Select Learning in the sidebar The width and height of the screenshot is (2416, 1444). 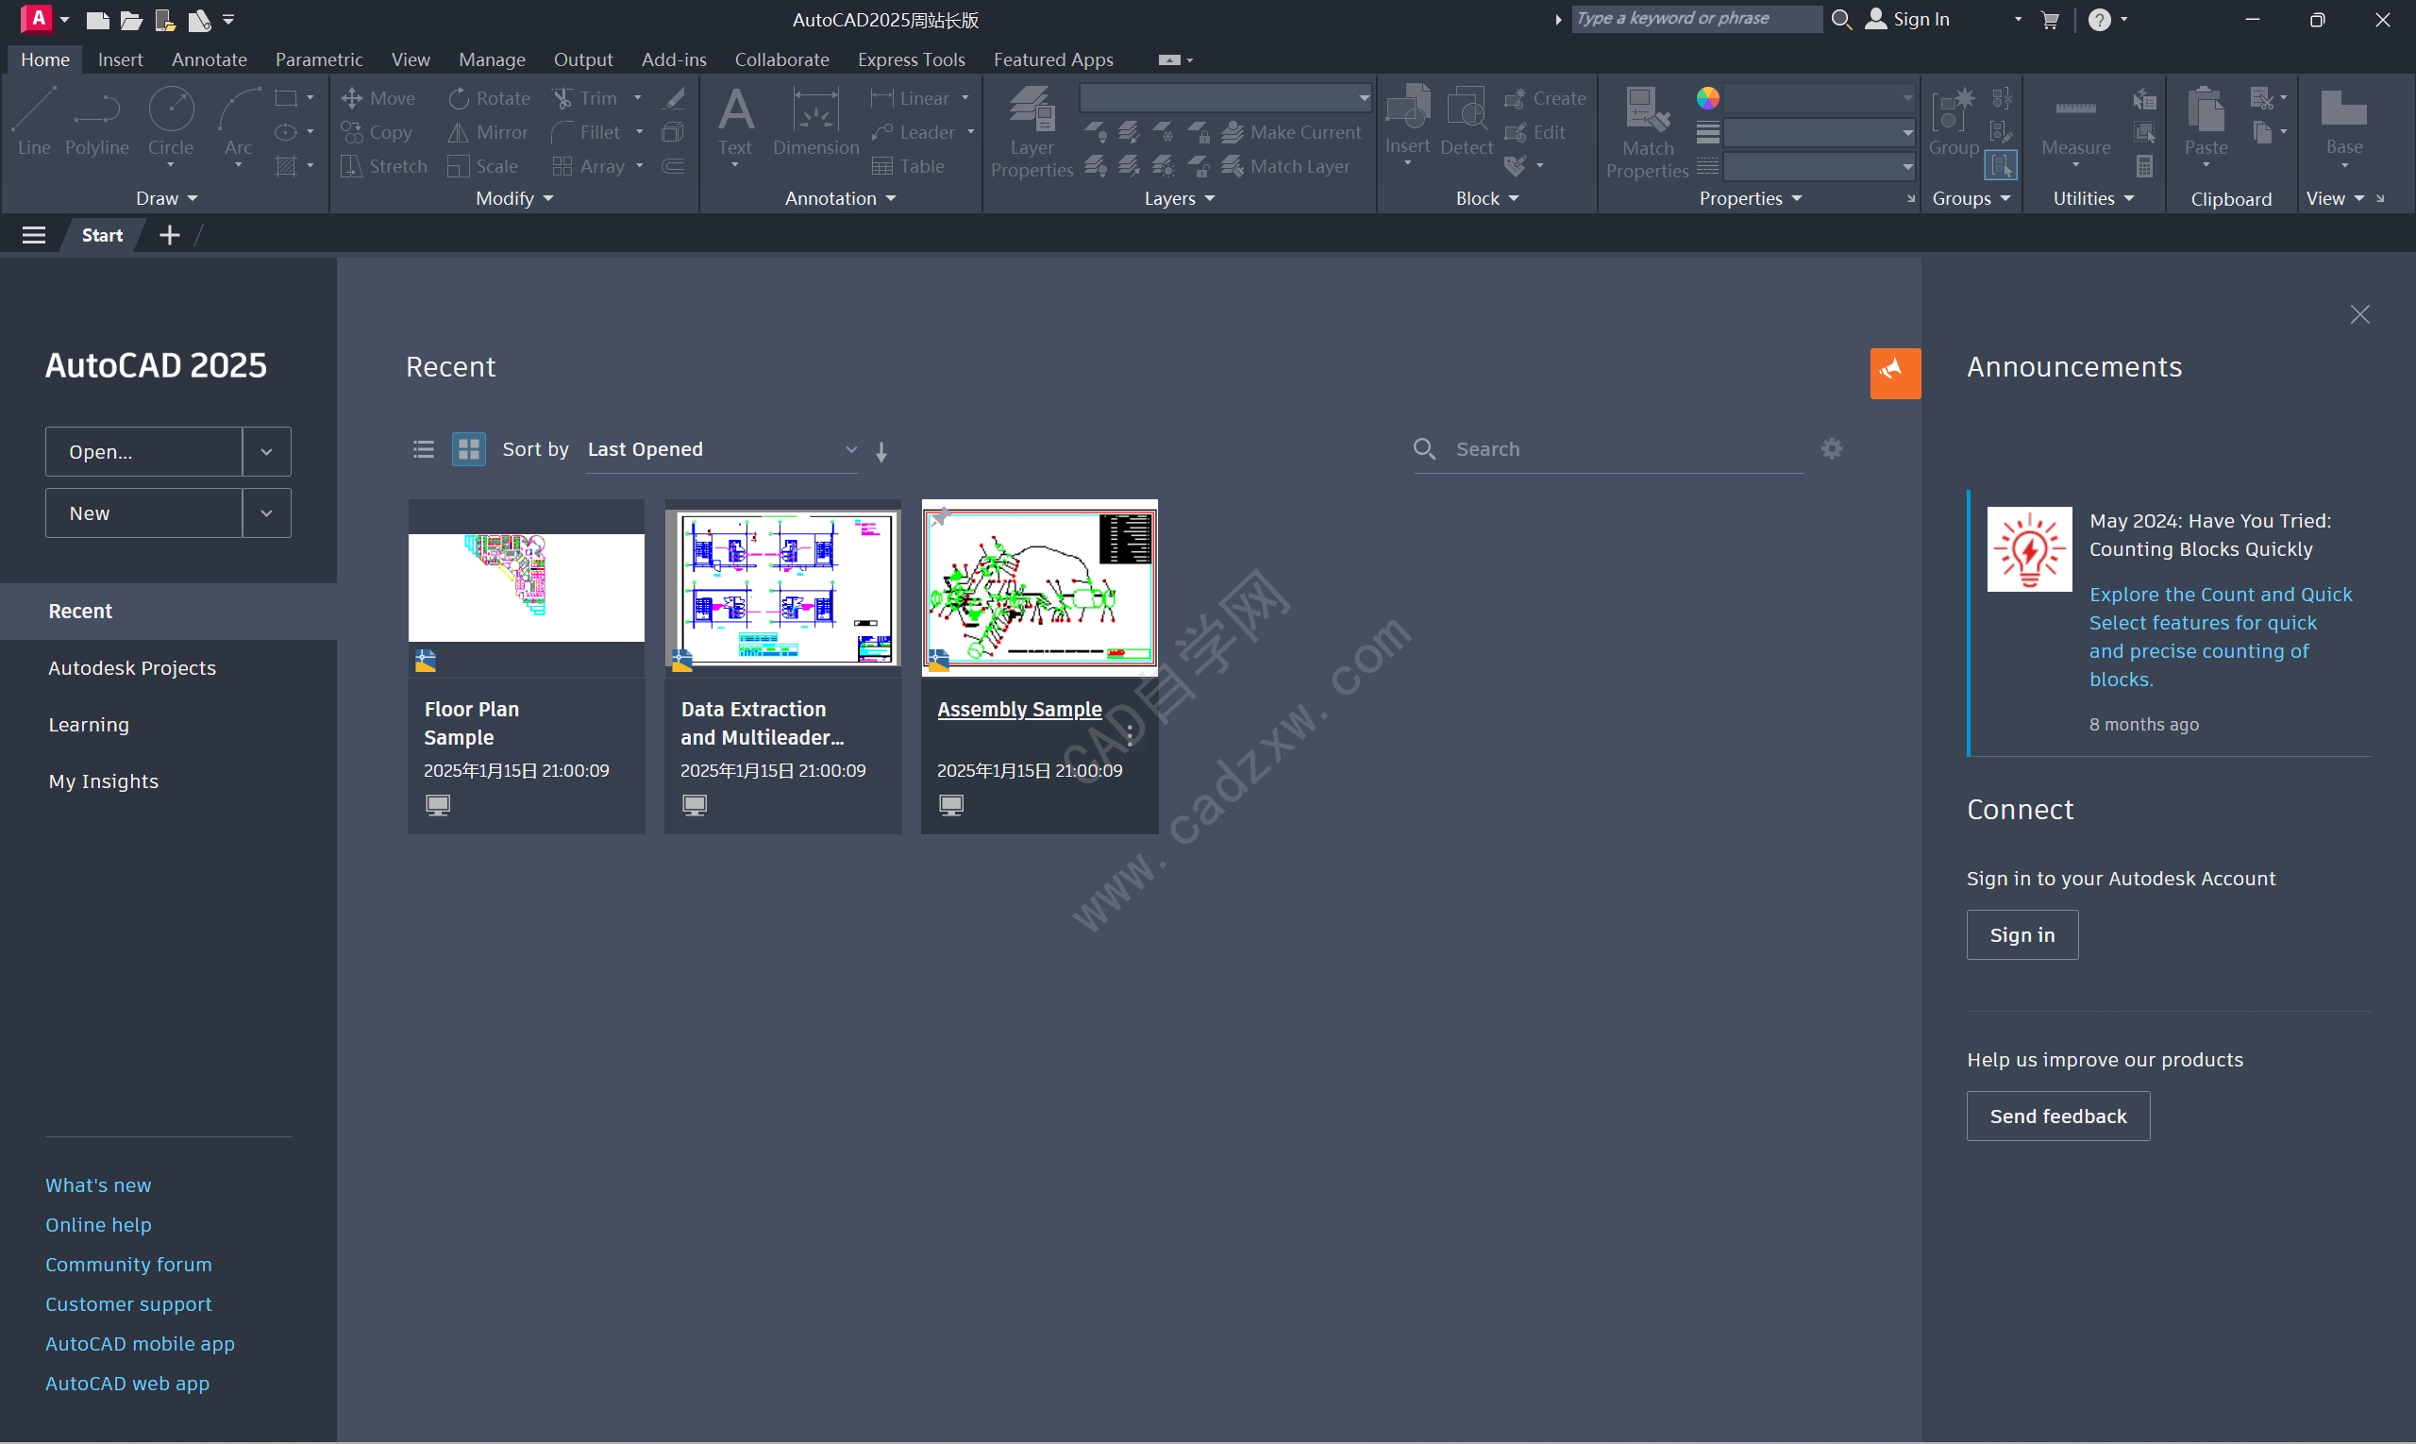point(89,724)
